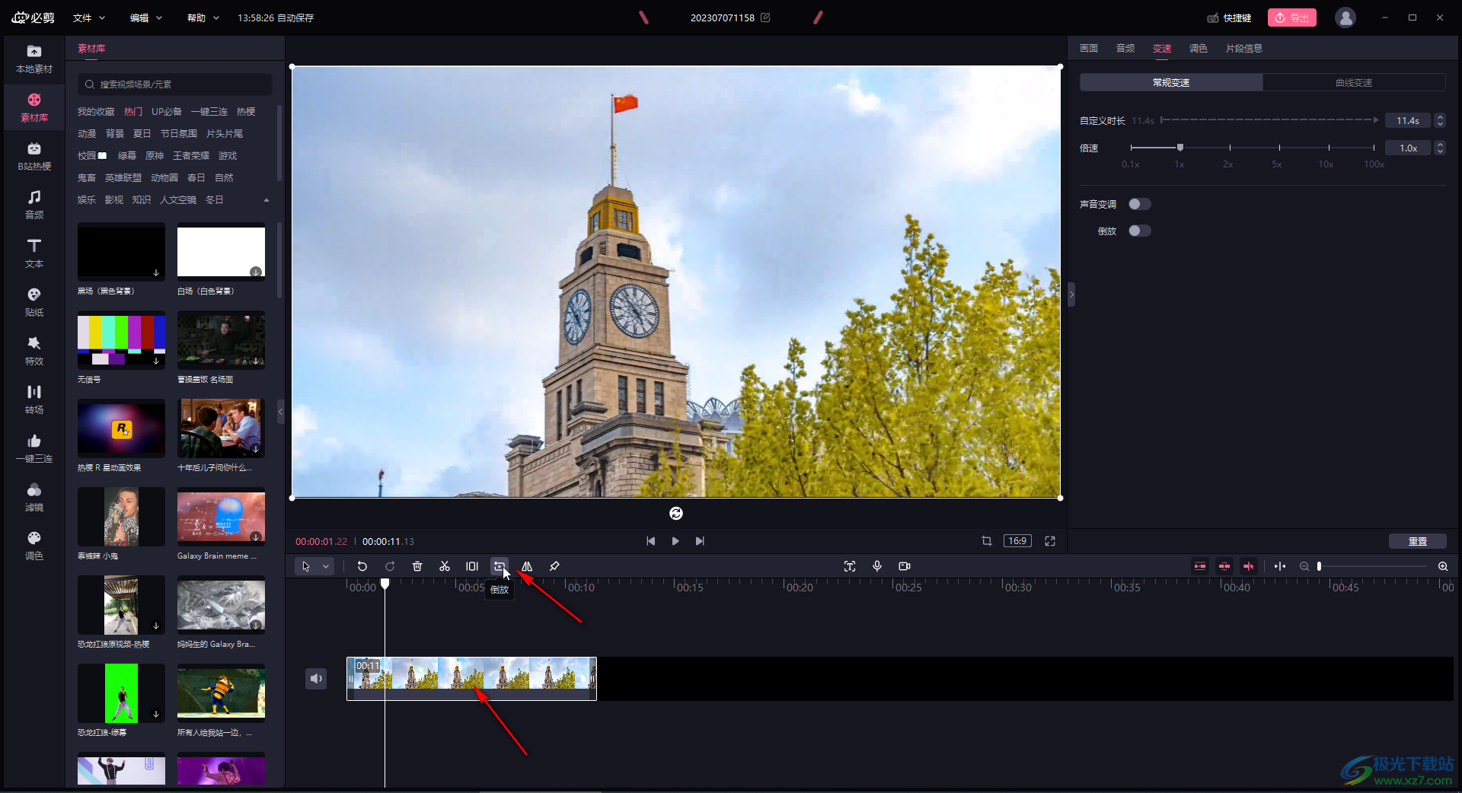Select the 绿幕 category tag
1462x793 pixels.
[x=127, y=156]
